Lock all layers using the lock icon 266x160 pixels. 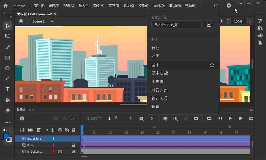(x=74, y=130)
